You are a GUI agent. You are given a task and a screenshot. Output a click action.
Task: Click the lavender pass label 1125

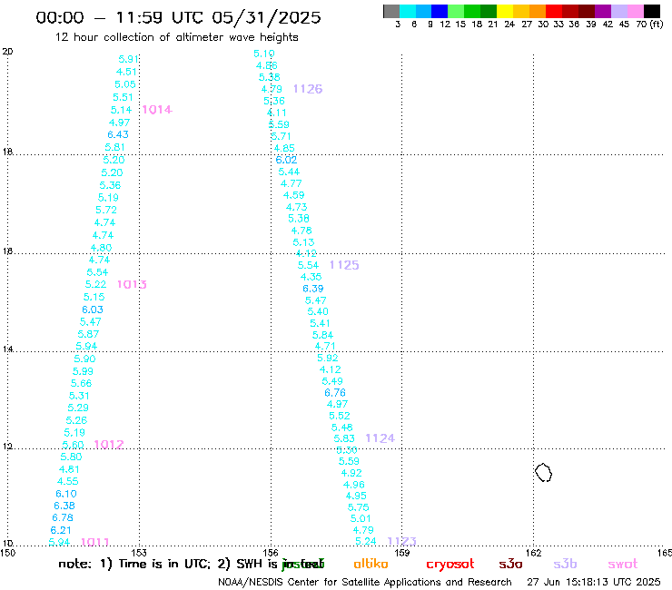click(344, 265)
